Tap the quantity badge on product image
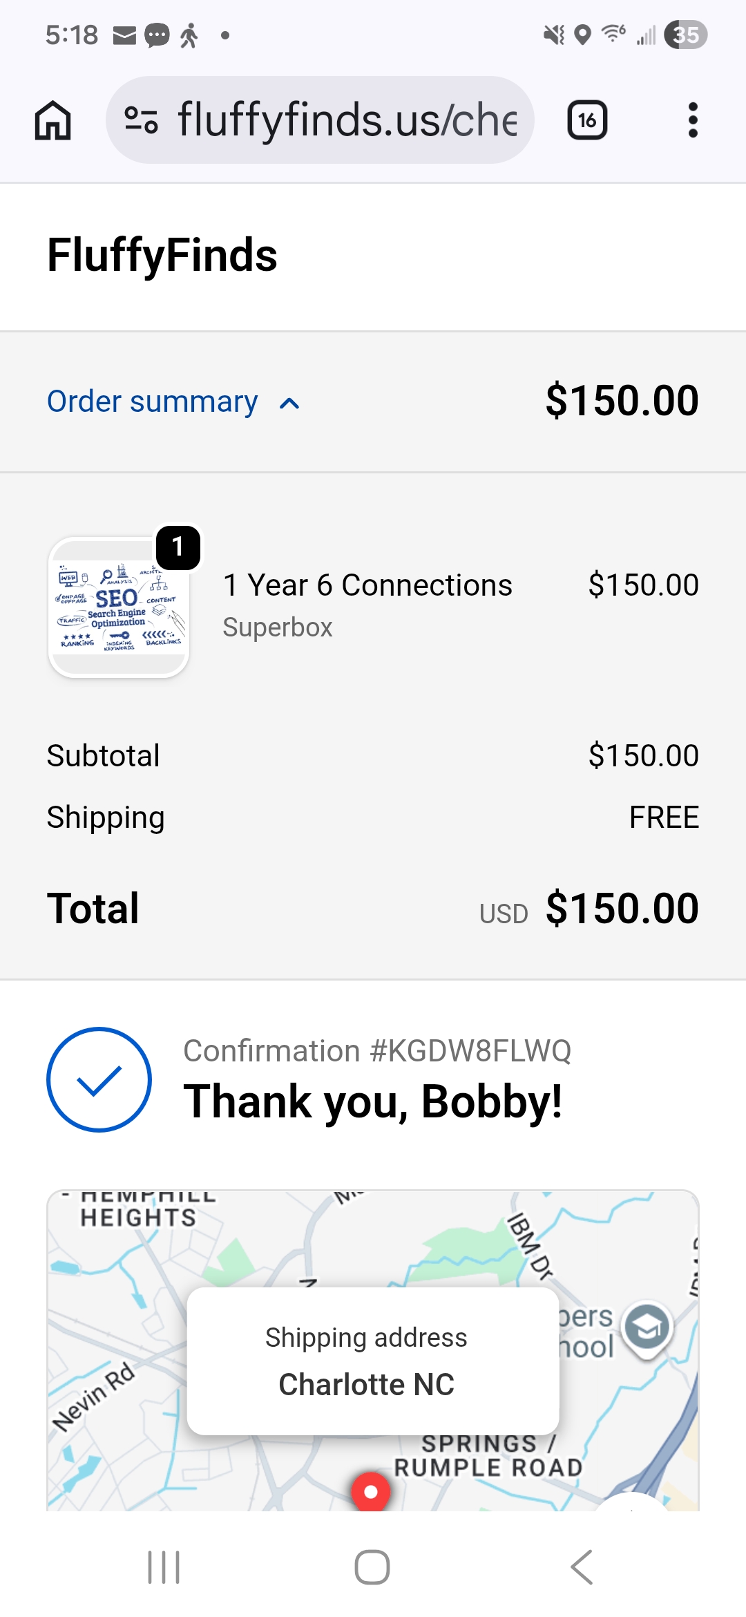The height and width of the screenshot is (1617, 746). pos(178,547)
